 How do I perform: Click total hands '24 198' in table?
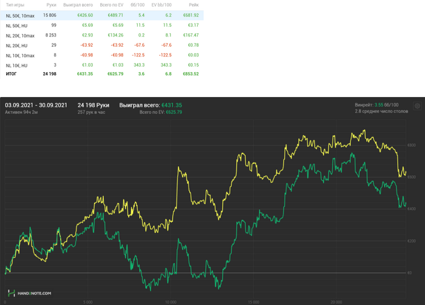(x=50, y=74)
